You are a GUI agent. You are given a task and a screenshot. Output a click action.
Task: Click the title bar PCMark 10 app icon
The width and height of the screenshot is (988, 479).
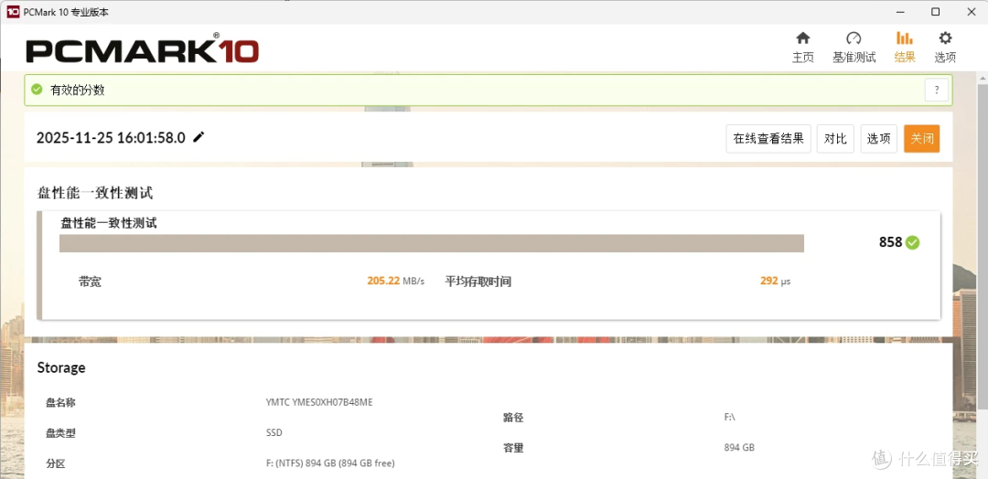pos(13,12)
